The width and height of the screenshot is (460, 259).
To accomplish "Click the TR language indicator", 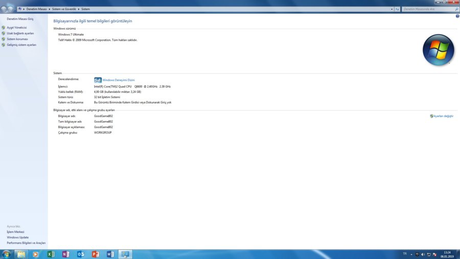I will [405, 254].
